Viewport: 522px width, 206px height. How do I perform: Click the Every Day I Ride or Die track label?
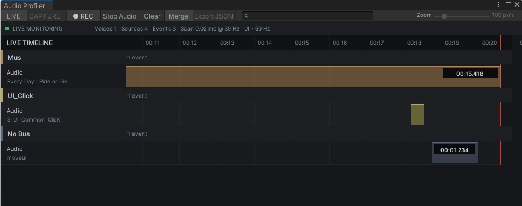pyautogui.click(x=37, y=82)
